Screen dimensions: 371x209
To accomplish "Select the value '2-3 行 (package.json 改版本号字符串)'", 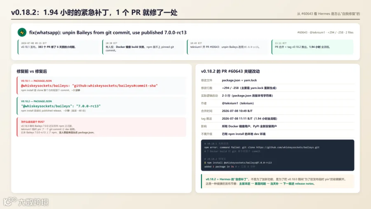I will pyautogui.click(x=247, y=96).
